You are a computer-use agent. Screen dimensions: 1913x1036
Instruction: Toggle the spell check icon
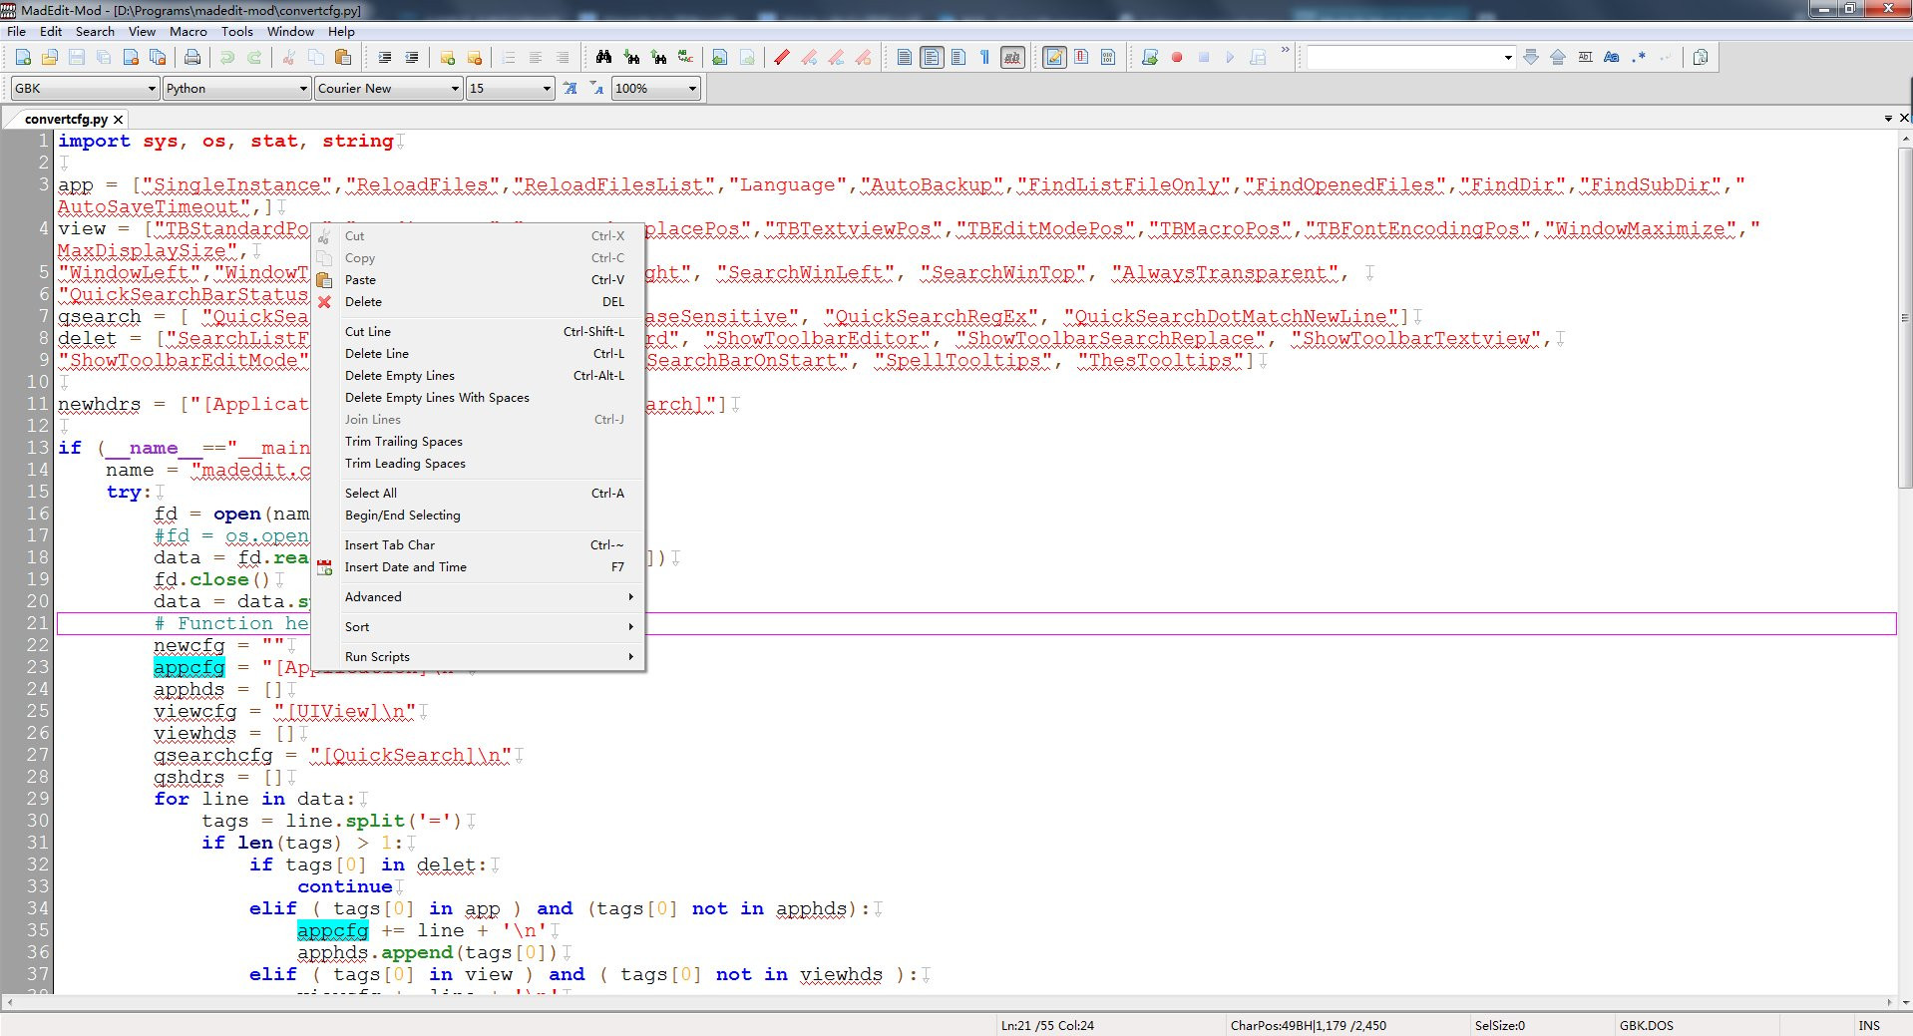[x=1012, y=58]
